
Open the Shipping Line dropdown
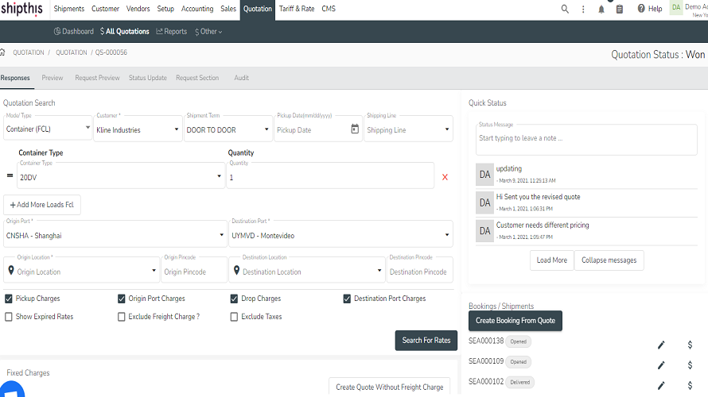click(409, 129)
